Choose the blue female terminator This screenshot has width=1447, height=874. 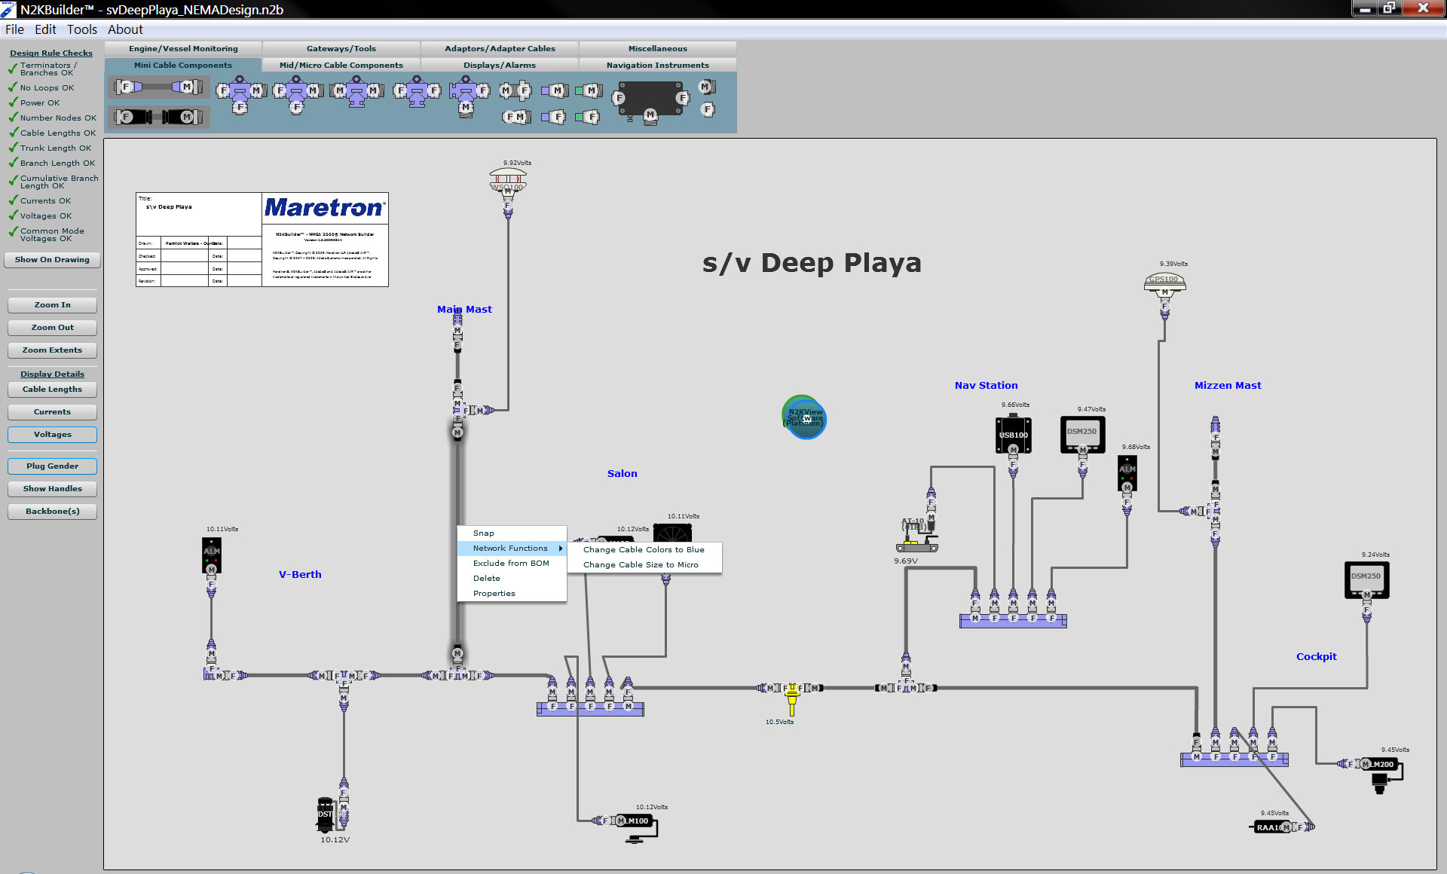click(x=553, y=117)
